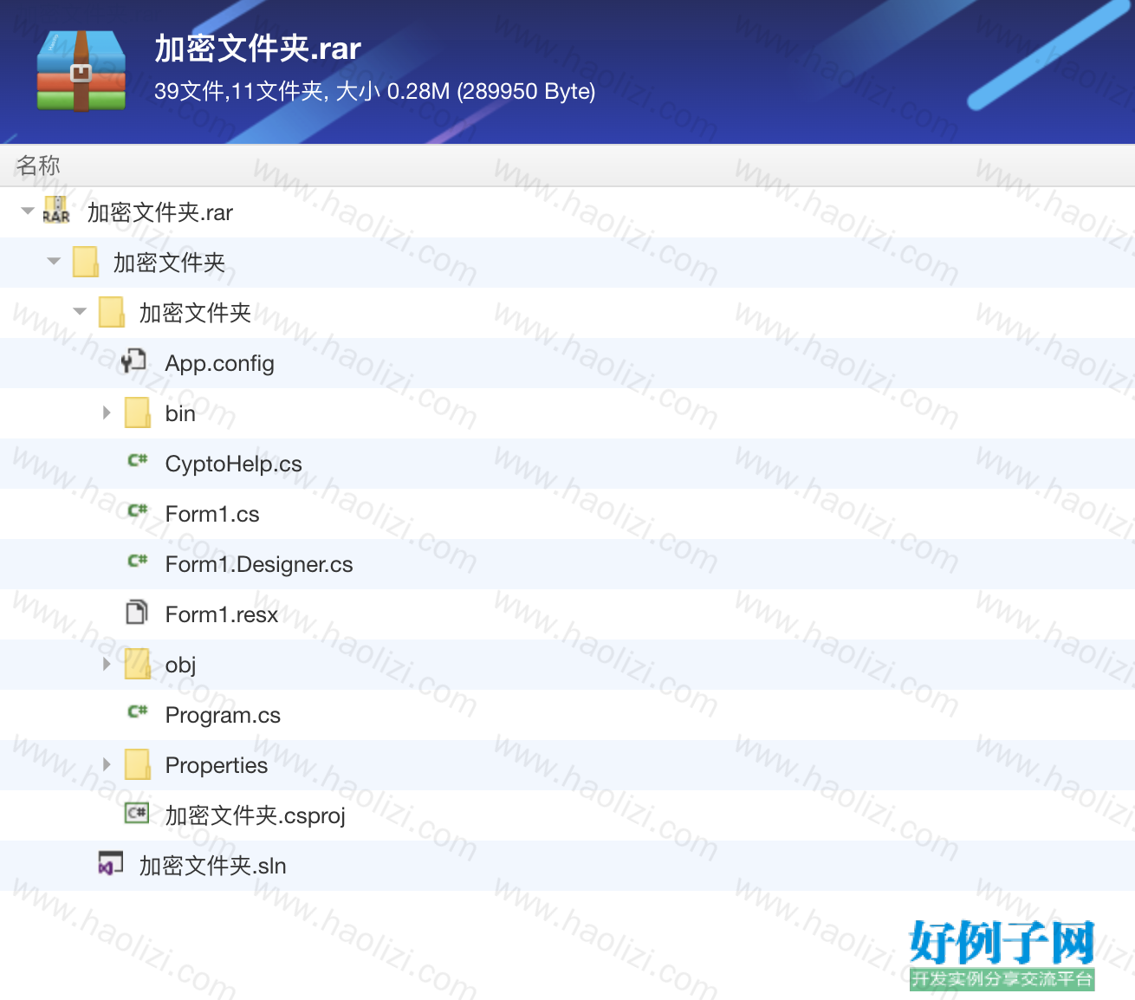This screenshot has height=1000, width=1135.
Task: Expand the obj folder
Action: click(x=107, y=664)
